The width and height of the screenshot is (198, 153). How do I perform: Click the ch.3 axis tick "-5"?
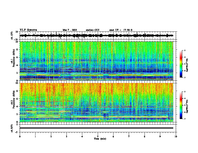[17, 132]
